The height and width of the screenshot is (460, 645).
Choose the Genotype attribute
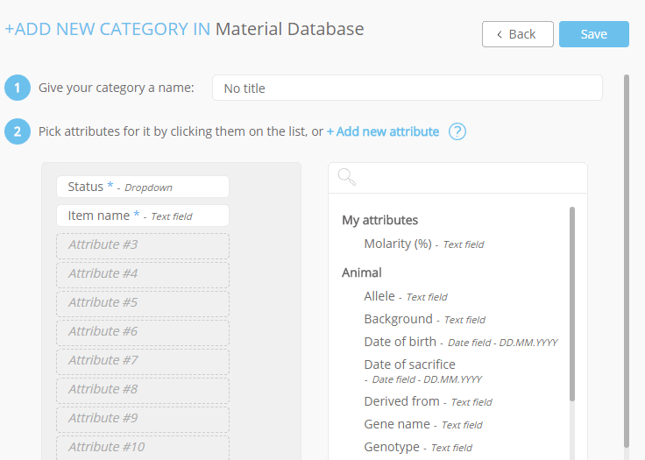(x=418, y=447)
